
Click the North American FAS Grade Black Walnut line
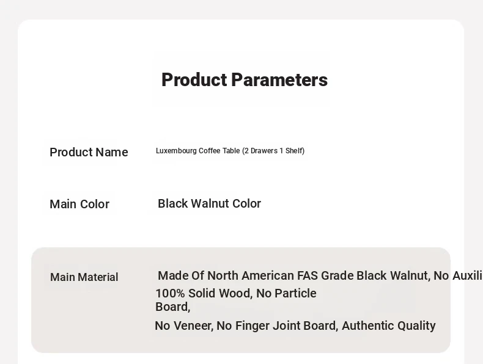[320, 275]
